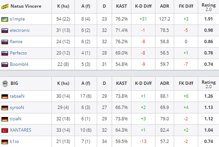Click the Russian flag beside Boombl4
The image size is (219, 147).
coord(5,65)
